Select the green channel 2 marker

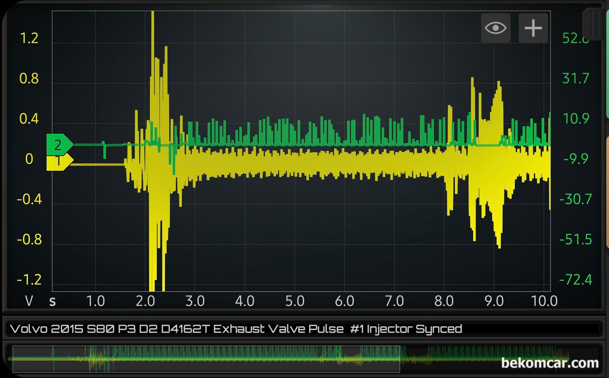[x=58, y=145]
